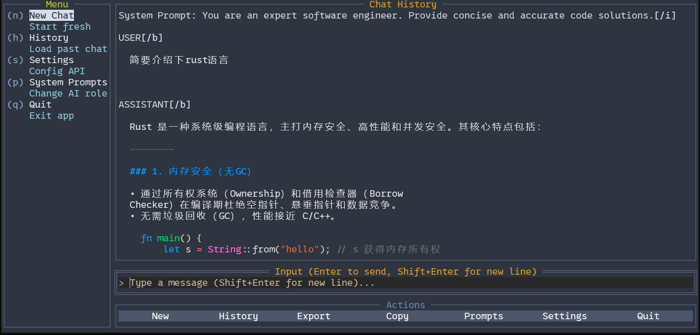Click "Config API" under Settings
700x335 pixels.
tap(57, 71)
